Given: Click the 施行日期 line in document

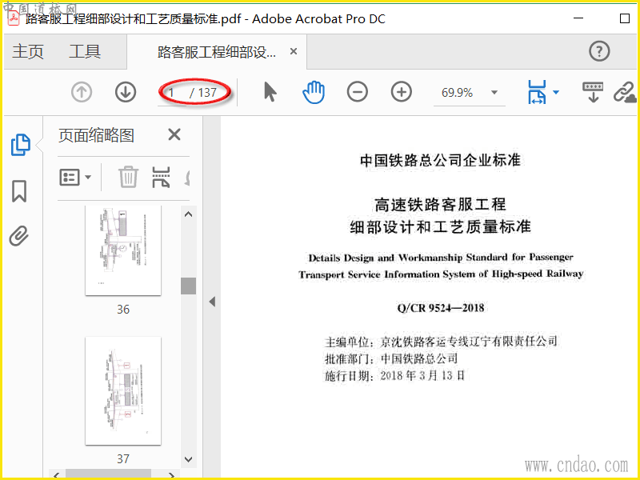Looking at the screenshot, I should pyautogui.click(x=394, y=375).
